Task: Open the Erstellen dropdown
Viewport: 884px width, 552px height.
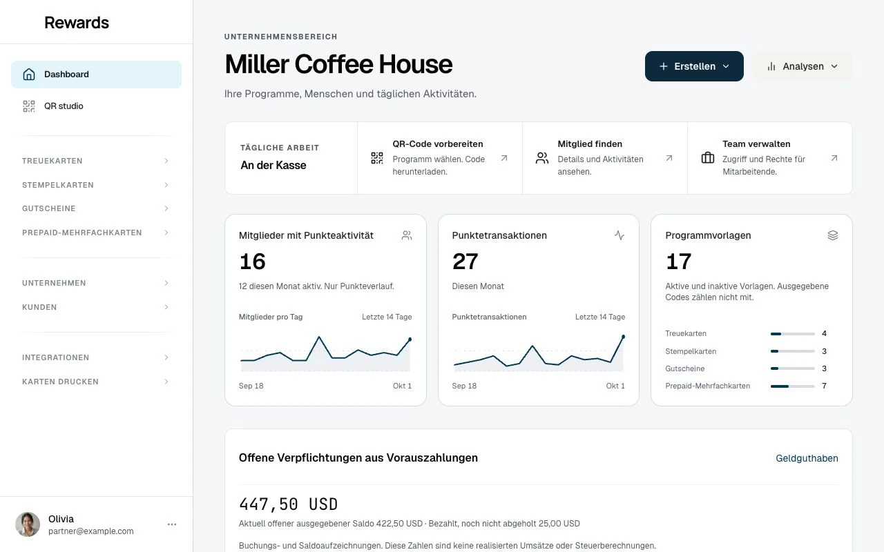Action: pos(694,66)
